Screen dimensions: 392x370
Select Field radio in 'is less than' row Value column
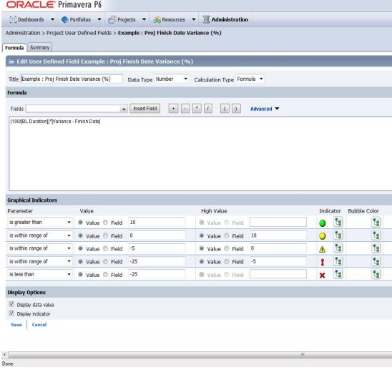(x=105, y=274)
